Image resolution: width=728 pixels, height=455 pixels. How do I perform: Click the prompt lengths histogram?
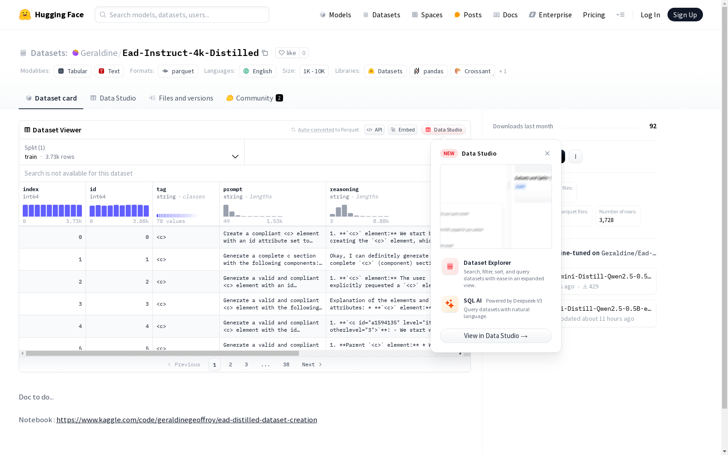(x=253, y=211)
